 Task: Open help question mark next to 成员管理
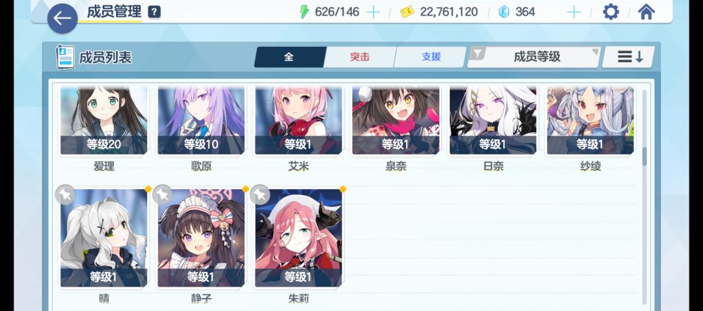154,12
